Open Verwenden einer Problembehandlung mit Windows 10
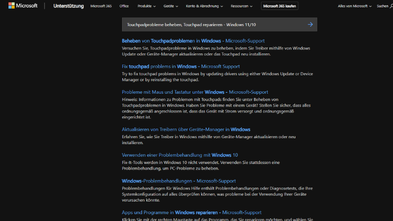 pyautogui.click(x=179, y=155)
